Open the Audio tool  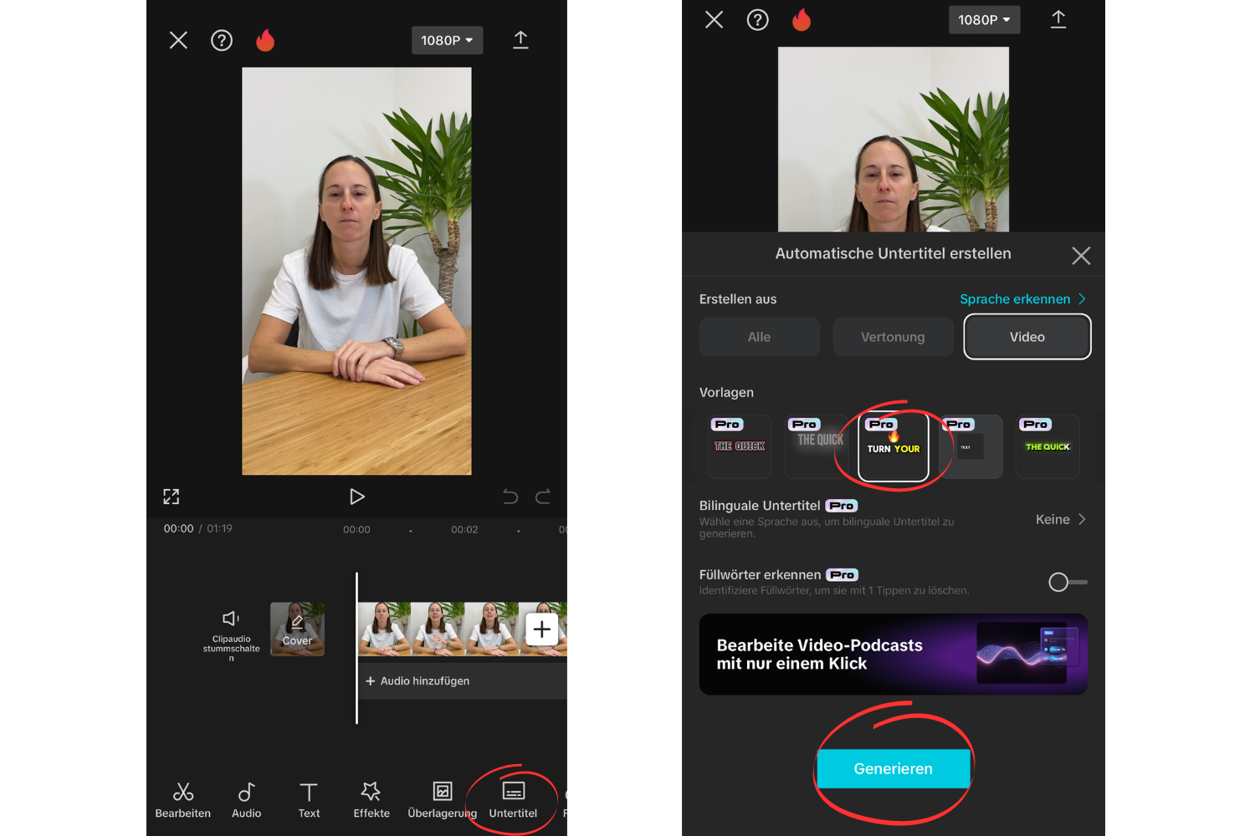(x=246, y=800)
